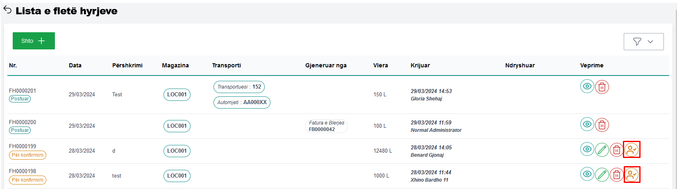Delete entry FH0000201 using the trash icon

pos(602,87)
